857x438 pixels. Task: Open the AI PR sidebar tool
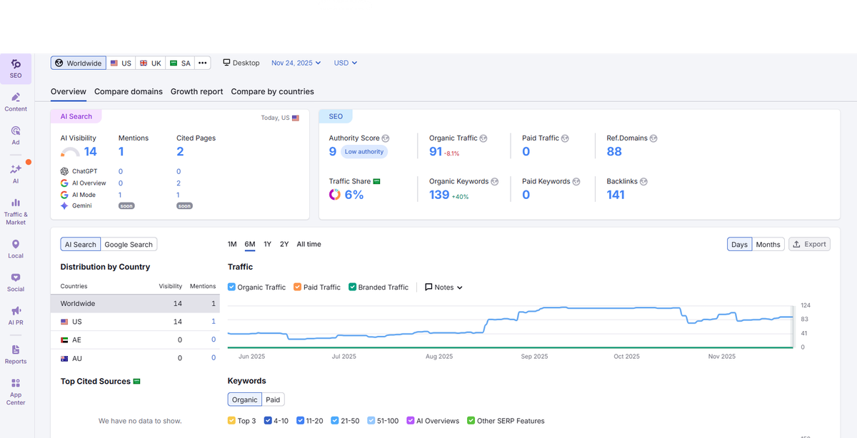[16, 315]
